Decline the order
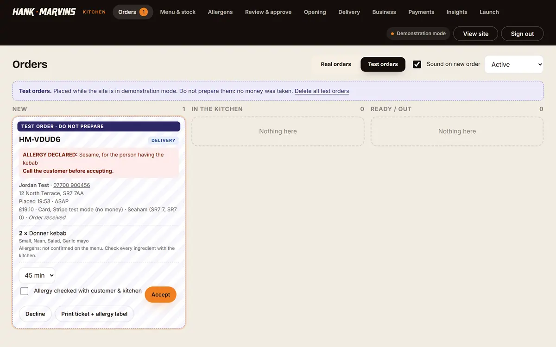This screenshot has height=347, width=556. pos(35,314)
